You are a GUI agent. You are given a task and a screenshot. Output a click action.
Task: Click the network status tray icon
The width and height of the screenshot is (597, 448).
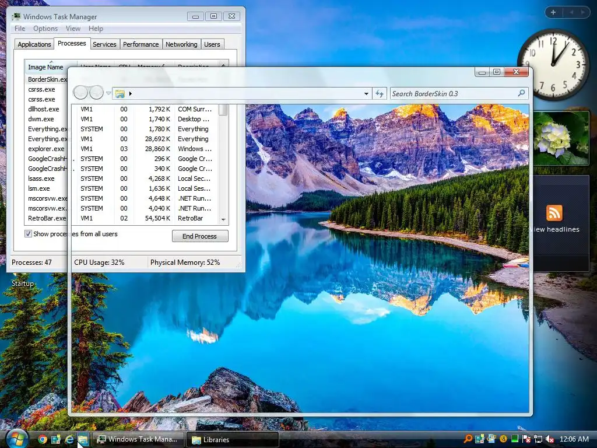538,439
